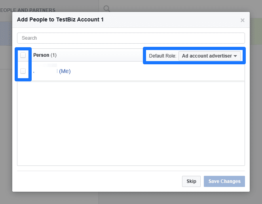Viewport: 262px width, 204px height.
Task: Click the magnifier search icon behind dialog
Action: pos(106,8)
